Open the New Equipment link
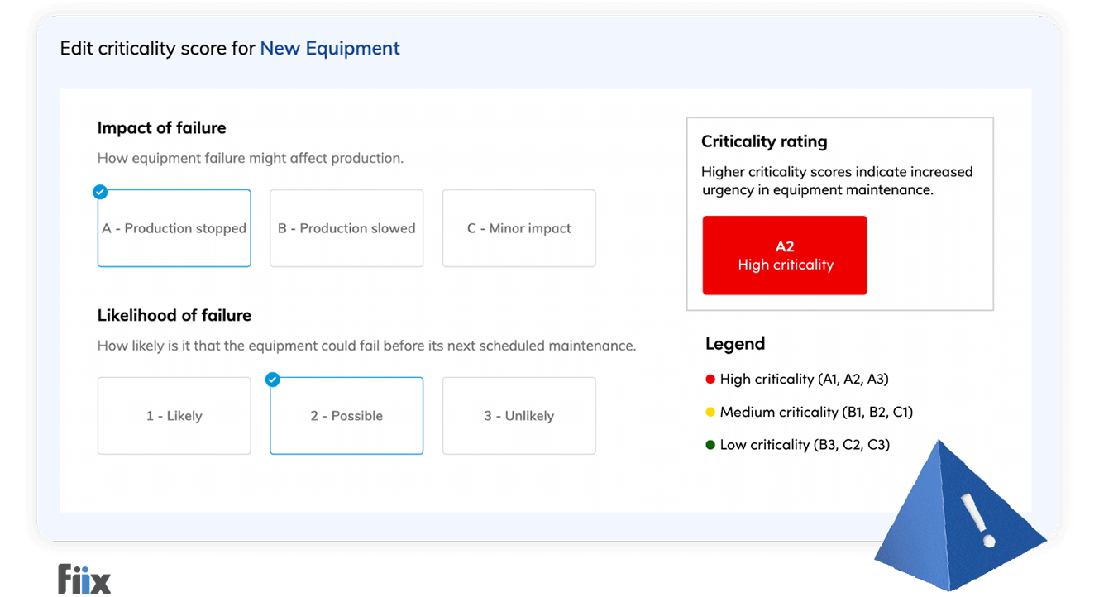The height and width of the screenshot is (597, 1099). click(x=329, y=48)
